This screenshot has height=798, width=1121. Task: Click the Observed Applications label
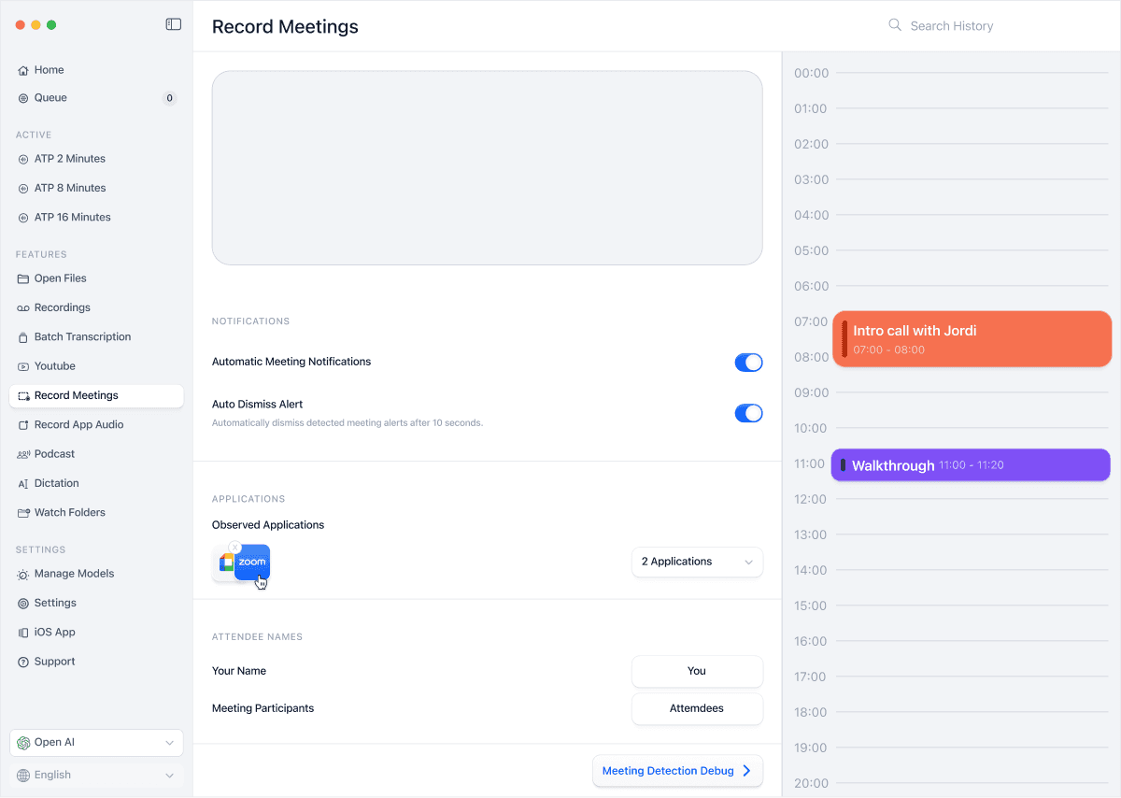pyautogui.click(x=268, y=525)
